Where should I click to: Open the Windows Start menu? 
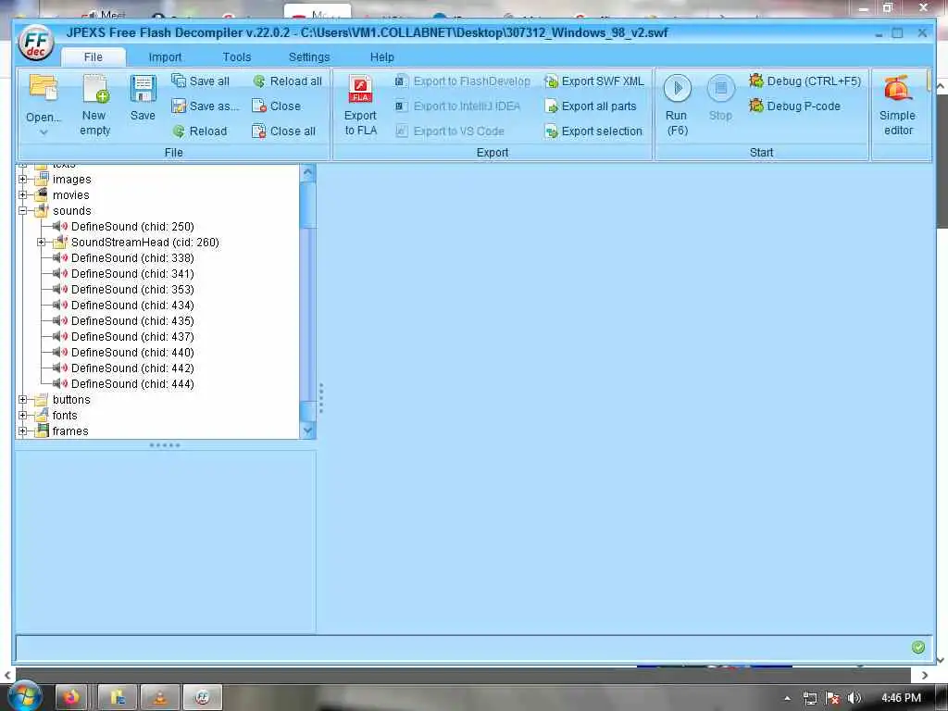(x=23, y=696)
